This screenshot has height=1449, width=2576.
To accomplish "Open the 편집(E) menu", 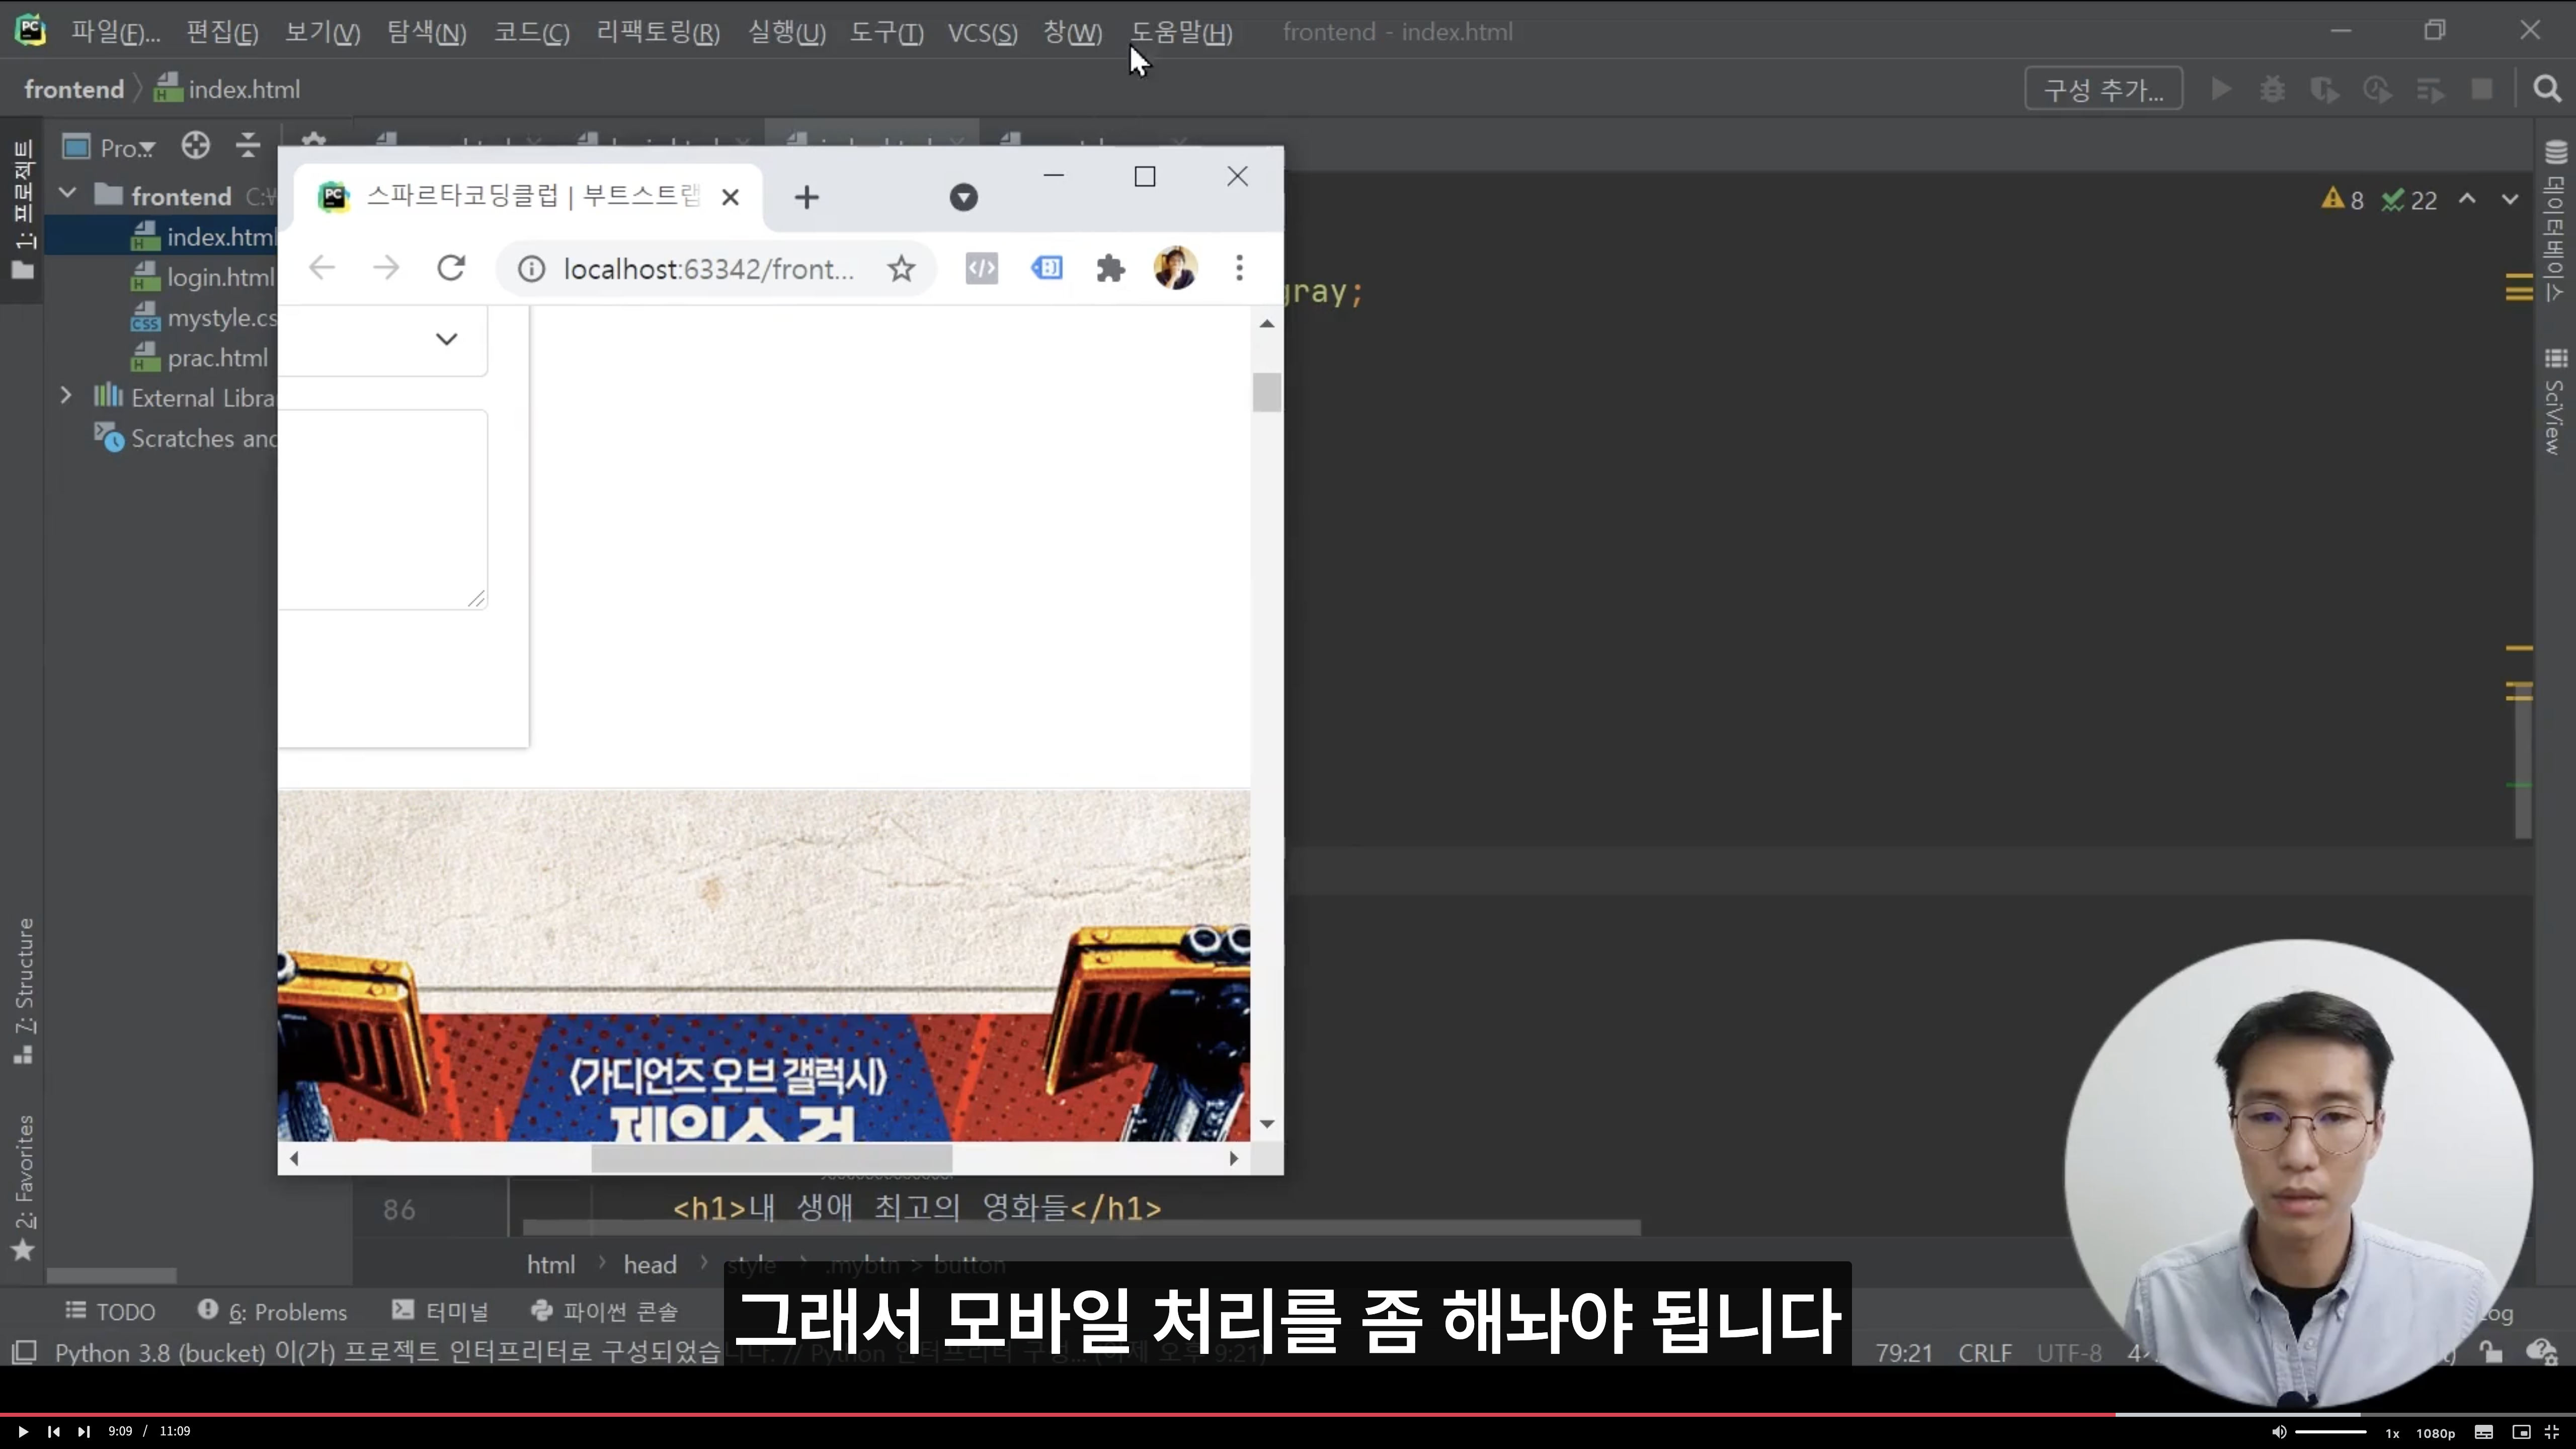I will [x=222, y=32].
